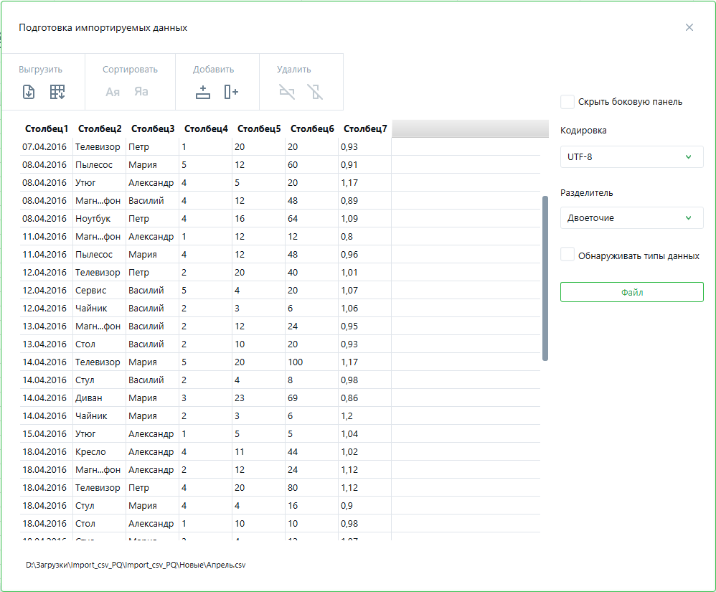Click the export to file icon under Выгрузить
The height and width of the screenshot is (592, 716).
click(x=29, y=92)
